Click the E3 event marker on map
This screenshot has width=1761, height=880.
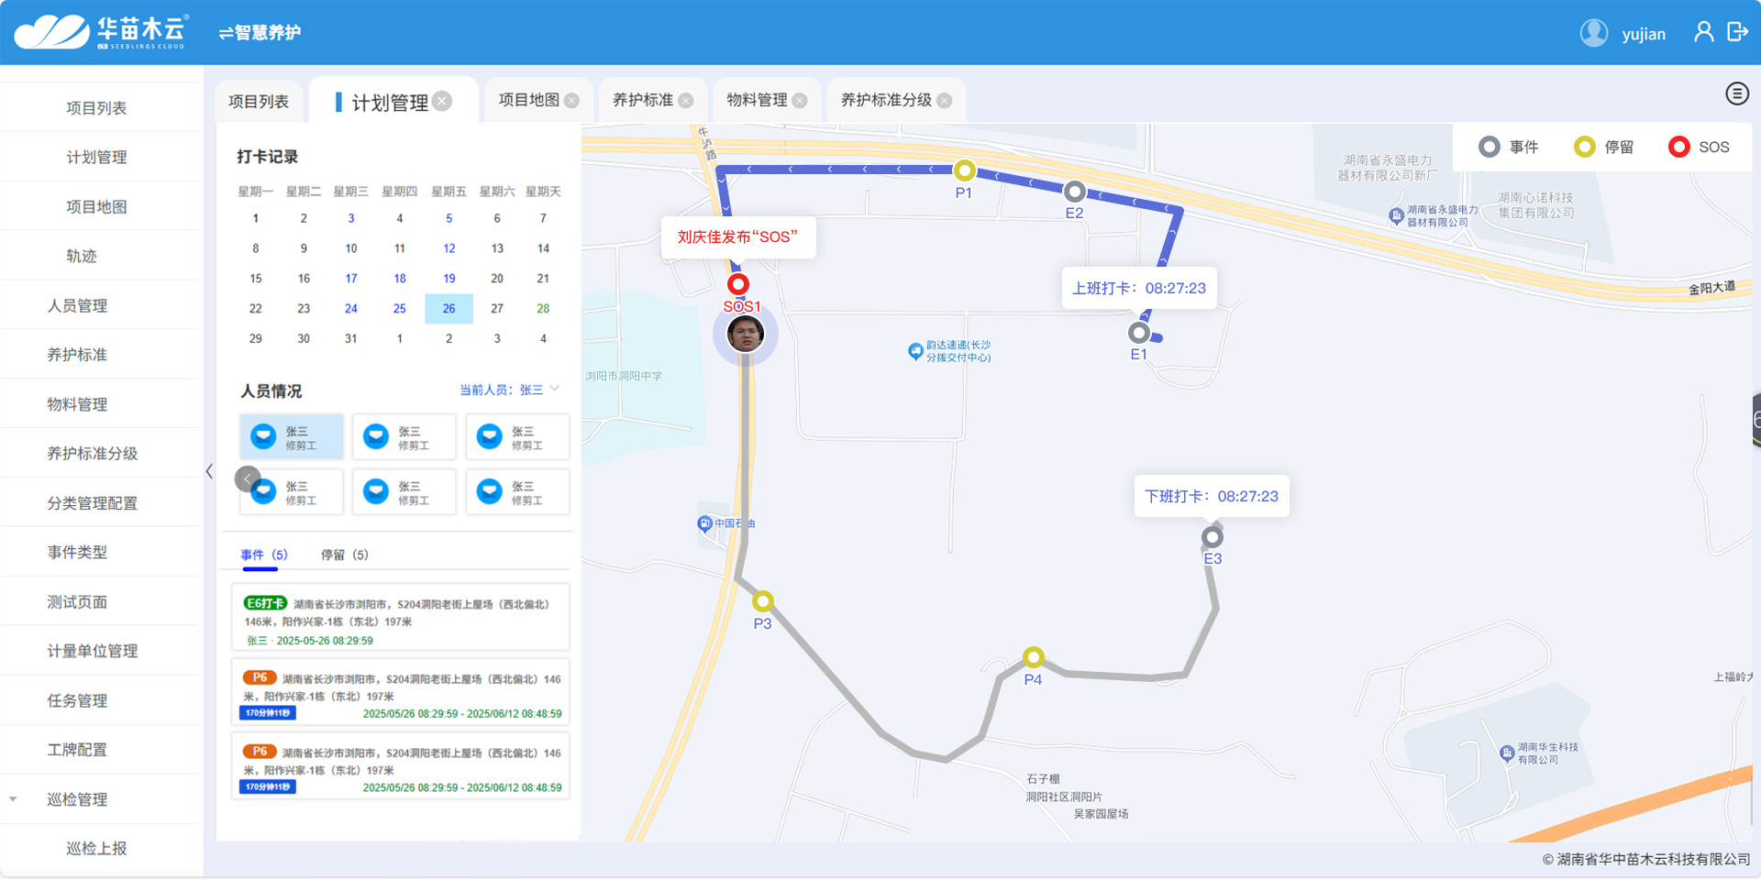click(x=1213, y=537)
